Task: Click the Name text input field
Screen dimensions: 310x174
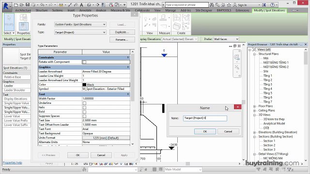Action: click(x=205, y=118)
